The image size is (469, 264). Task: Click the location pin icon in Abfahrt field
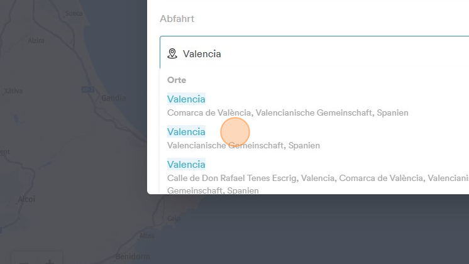click(172, 54)
